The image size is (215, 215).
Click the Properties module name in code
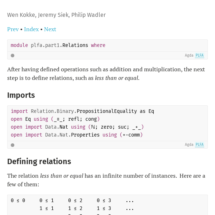(x=85, y=135)
